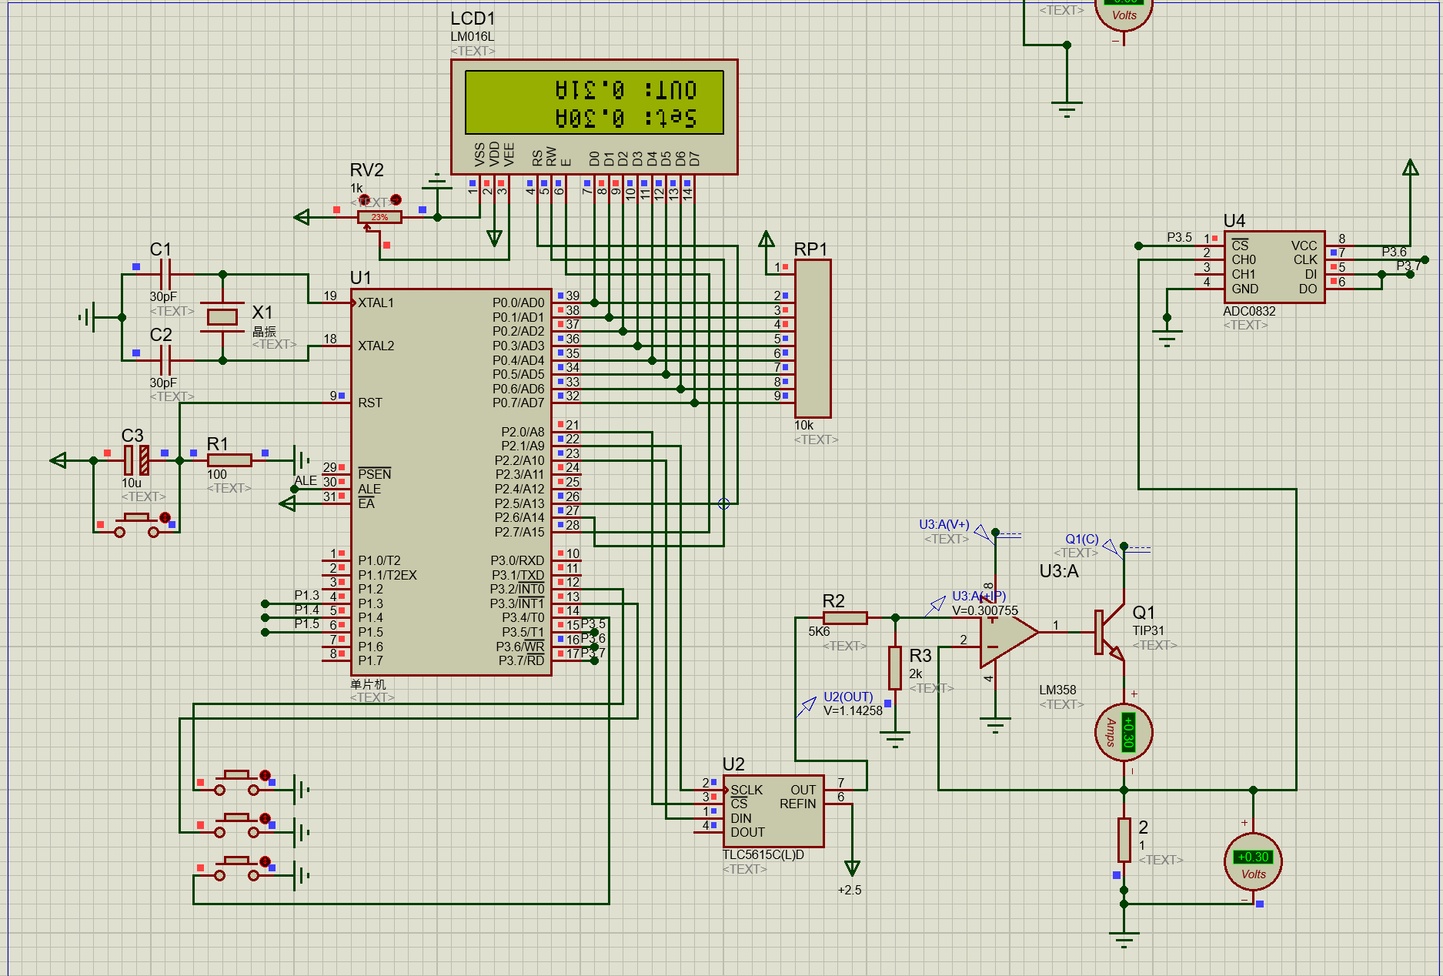Click the V=0.300755 probe reading

pos(985,610)
